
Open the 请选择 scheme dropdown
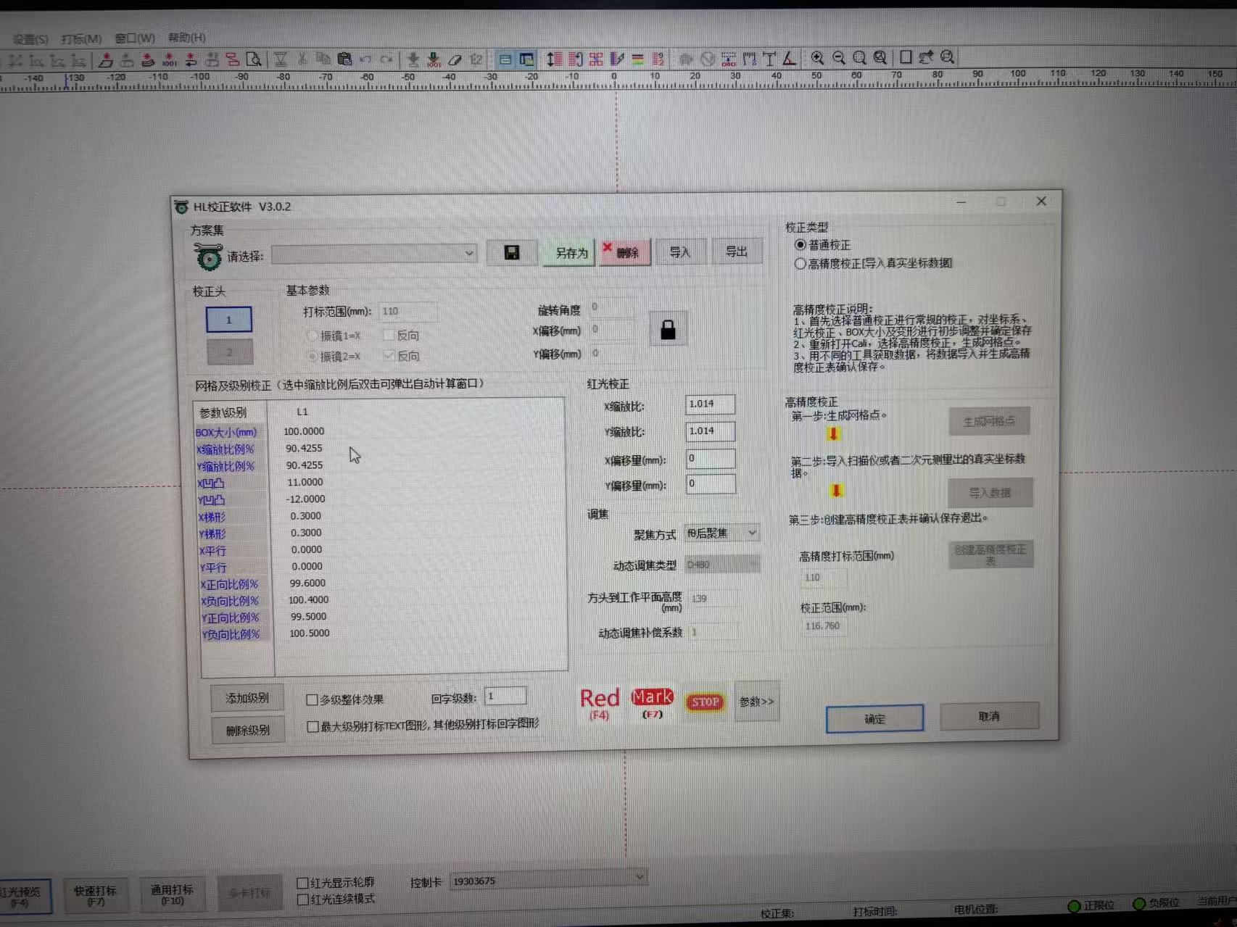pos(374,254)
